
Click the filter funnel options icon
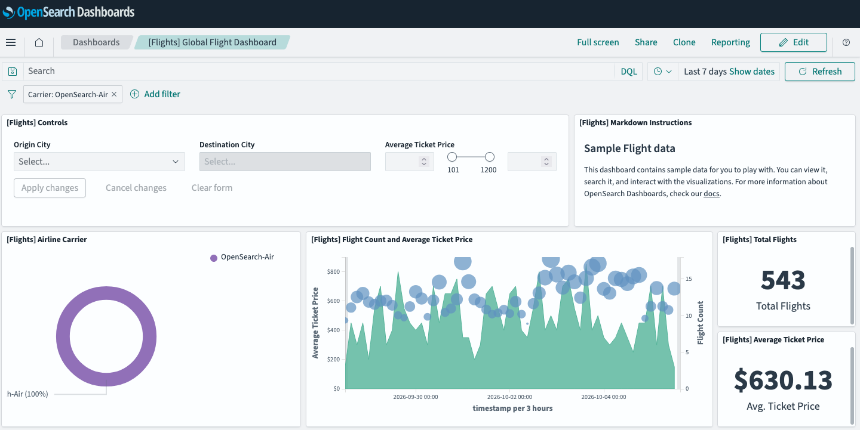11,94
